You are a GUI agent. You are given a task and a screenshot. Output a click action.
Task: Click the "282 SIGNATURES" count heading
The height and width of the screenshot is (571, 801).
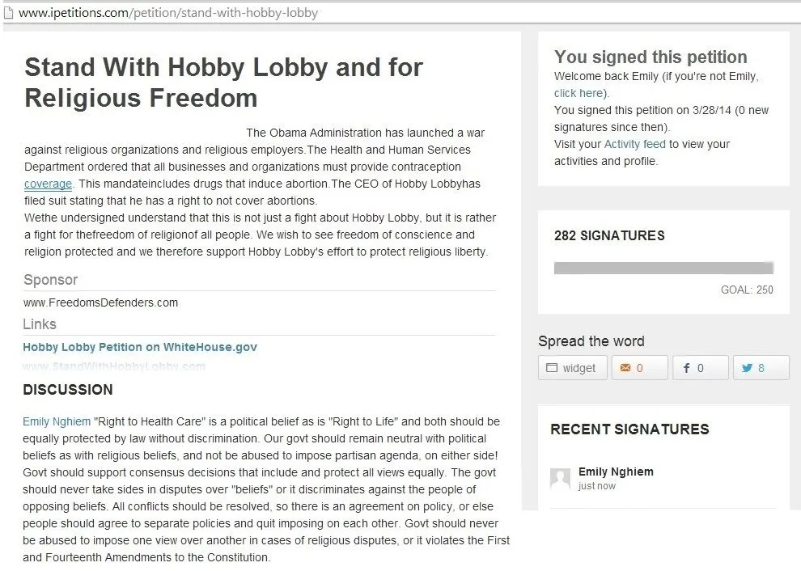pyautogui.click(x=609, y=235)
